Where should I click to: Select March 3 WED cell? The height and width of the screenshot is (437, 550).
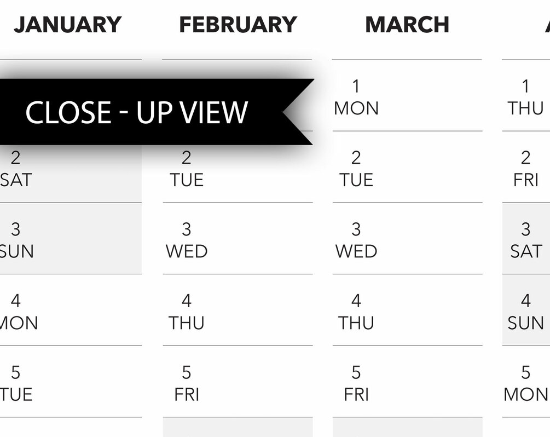[407, 238]
